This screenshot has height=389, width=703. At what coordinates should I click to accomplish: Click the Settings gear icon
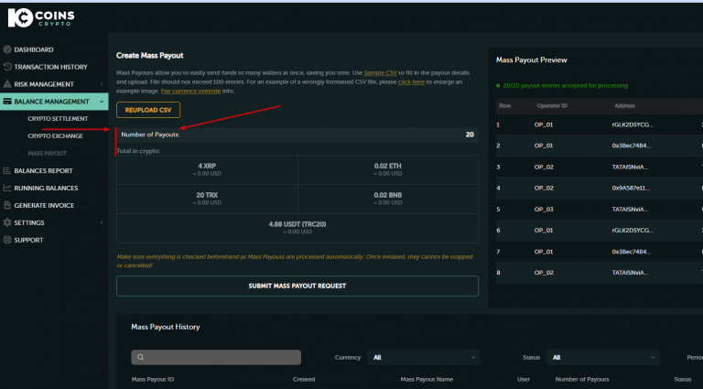point(7,222)
